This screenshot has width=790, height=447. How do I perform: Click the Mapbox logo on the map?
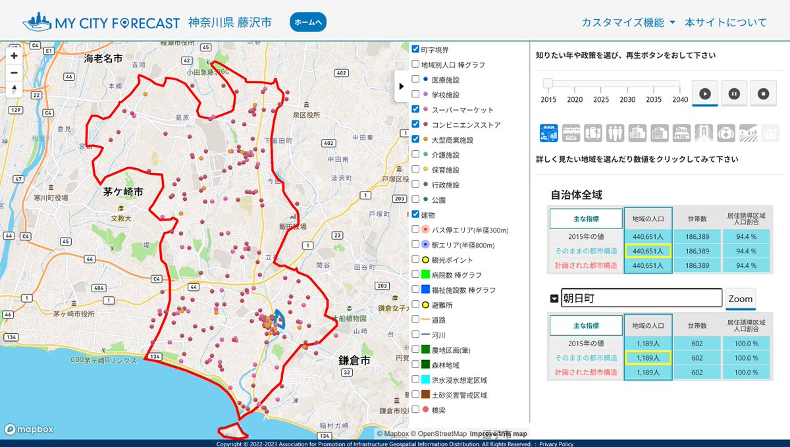(29, 429)
